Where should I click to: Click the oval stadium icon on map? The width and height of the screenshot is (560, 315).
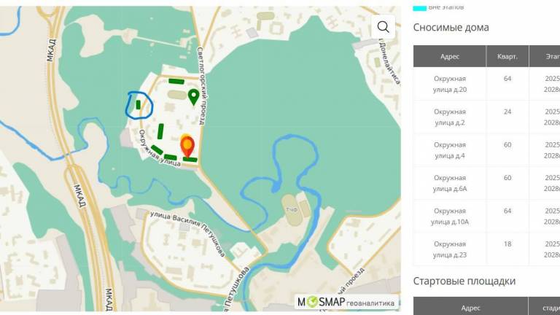(291, 204)
